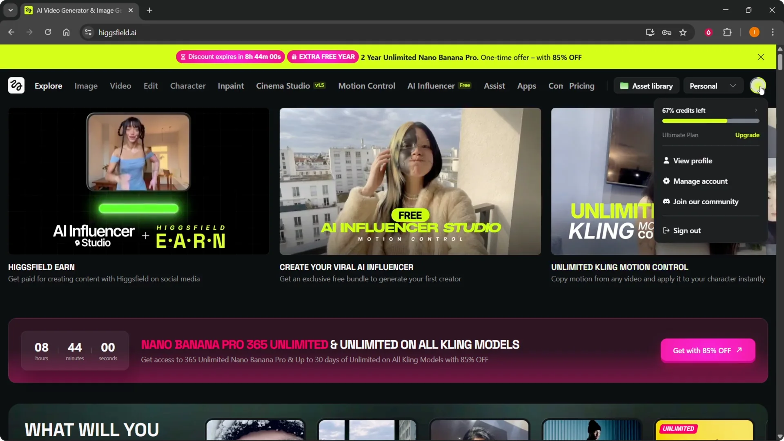Screen dimensions: 784x441
Task: Reload the page
Action: 48,32
